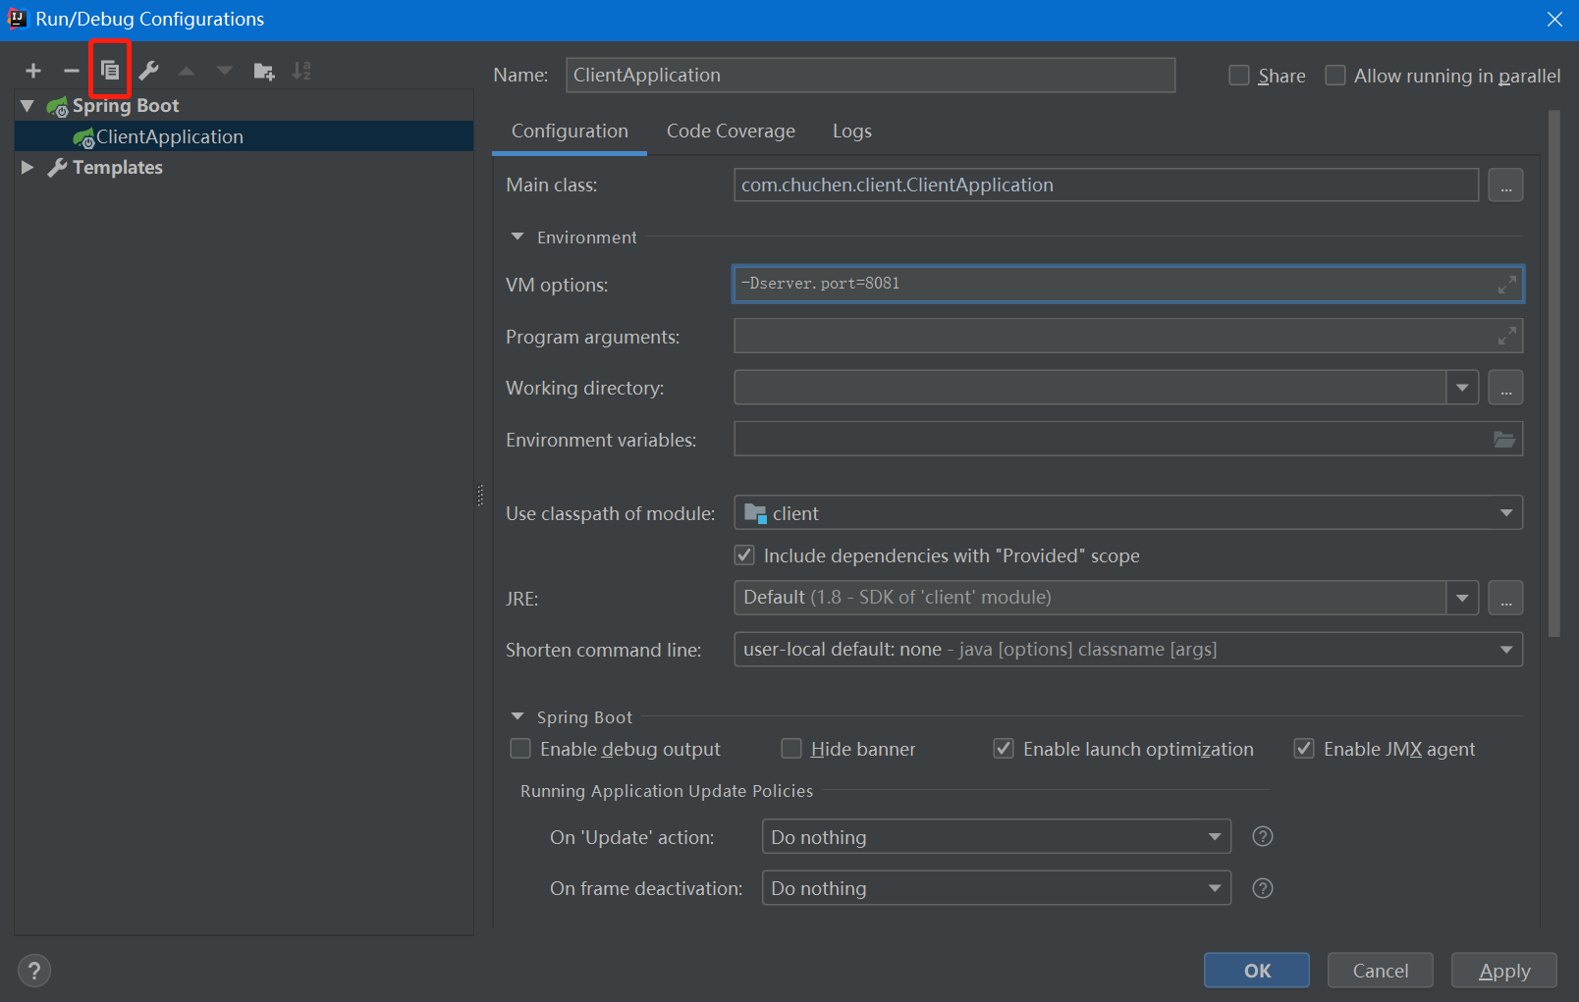
Task: Click the Move into new folder icon
Action: pyautogui.click(x=263, y=71)
